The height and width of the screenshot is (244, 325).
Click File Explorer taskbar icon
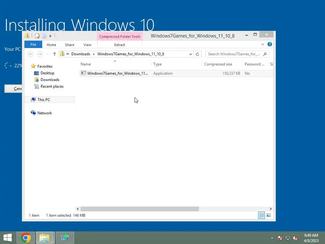[x=45, y=238]
